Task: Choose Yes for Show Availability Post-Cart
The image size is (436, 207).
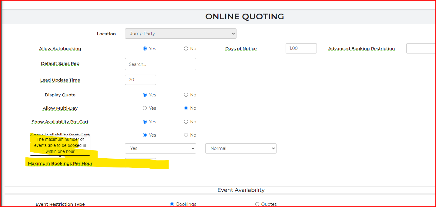Action: click(x=145, y=135)
